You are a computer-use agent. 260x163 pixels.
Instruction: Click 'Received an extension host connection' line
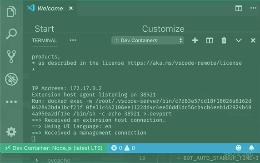[x=99, y=120]
